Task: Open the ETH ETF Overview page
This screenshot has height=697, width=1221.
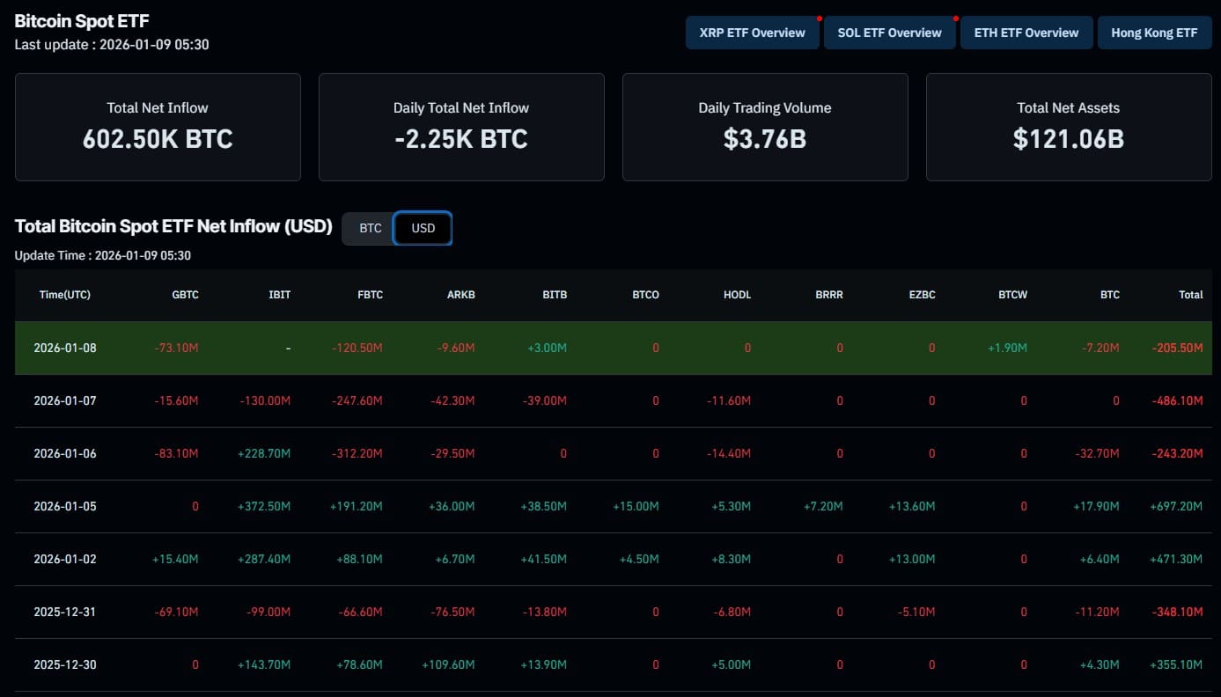Action: pos(1026,33)
